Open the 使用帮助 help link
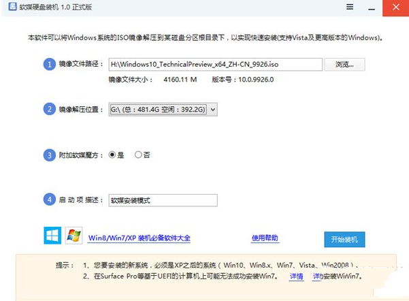This screenshot has height=301, width=409. 265,238
